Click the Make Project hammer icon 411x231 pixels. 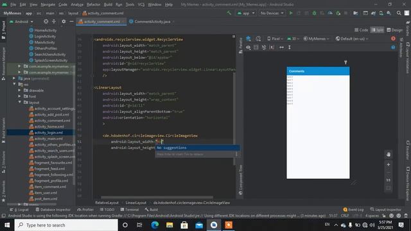pyautogui.click(x=229, y=13)
